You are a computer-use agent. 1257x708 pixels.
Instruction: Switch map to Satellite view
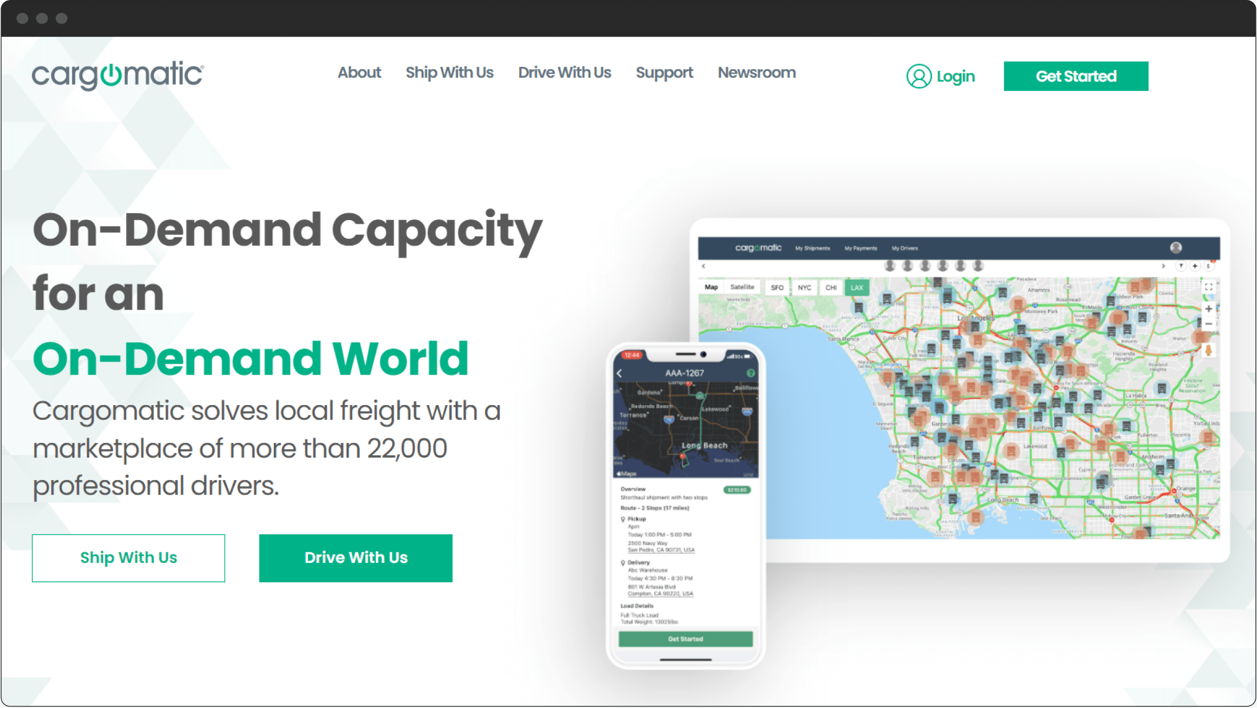tap(742, 287)
